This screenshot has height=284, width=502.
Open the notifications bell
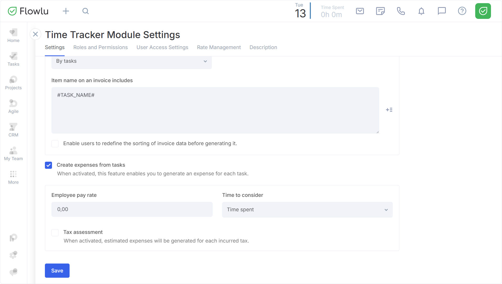tap(421, 11)
